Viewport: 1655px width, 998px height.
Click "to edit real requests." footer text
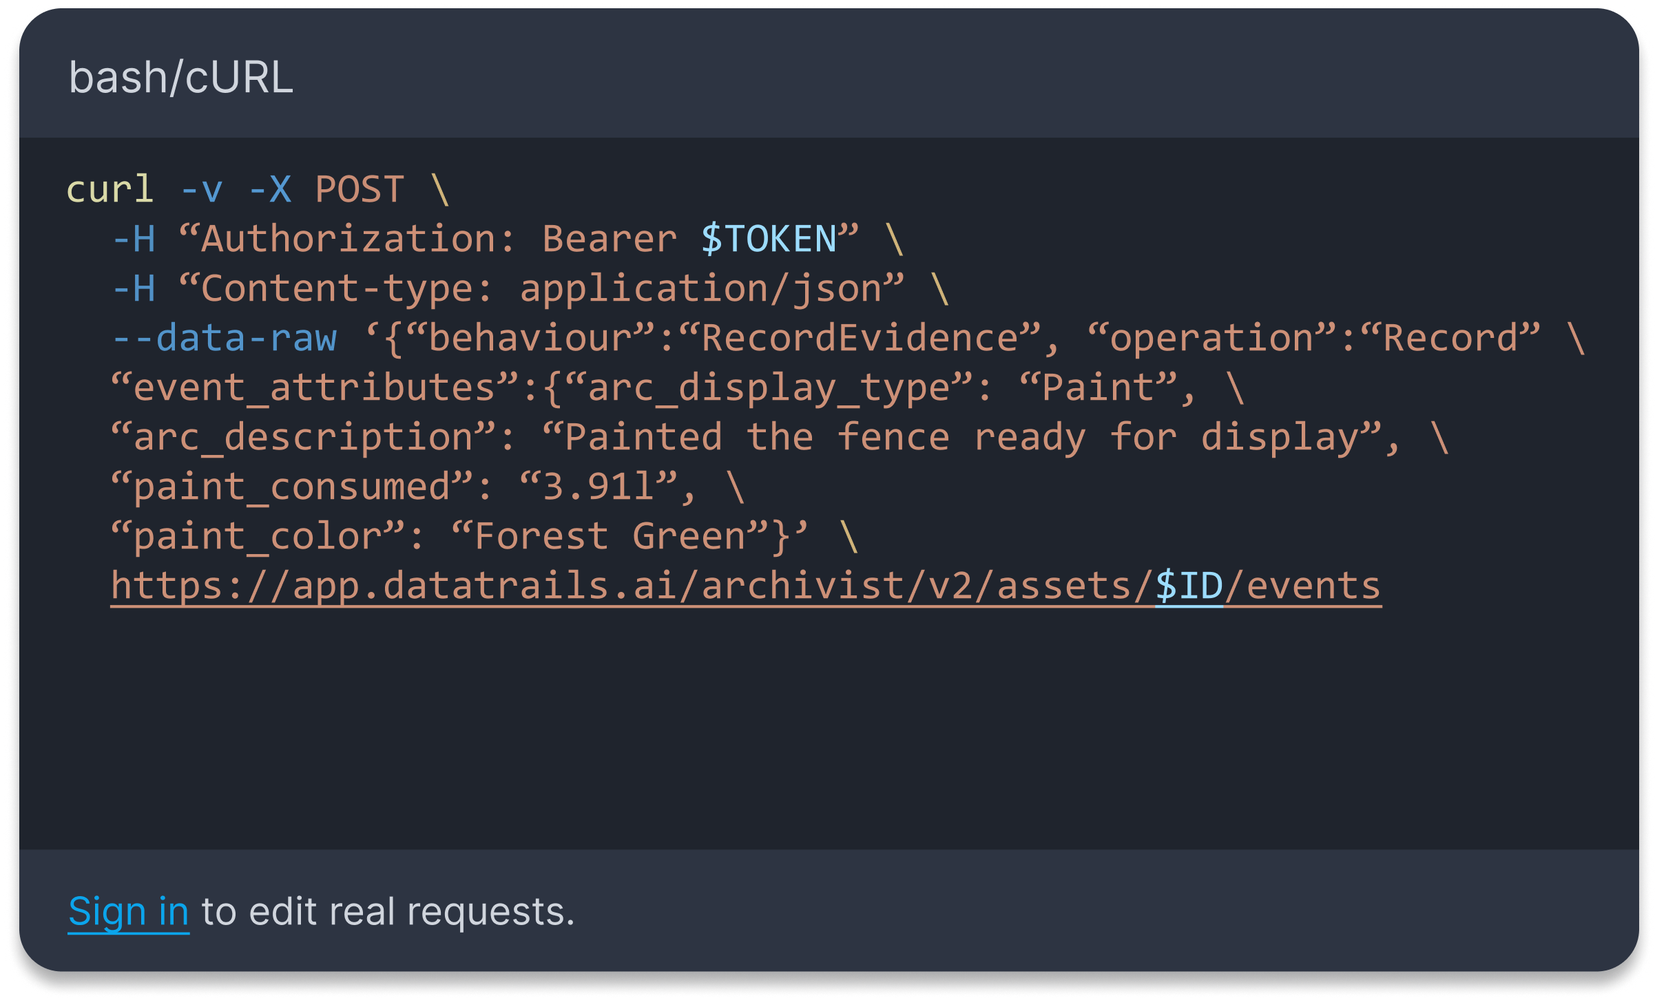tap(388, 912)
